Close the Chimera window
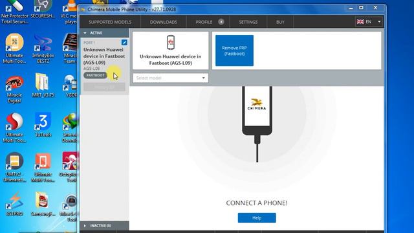The height and width of the screenshot is (233, 414). [x=375, y=8]
